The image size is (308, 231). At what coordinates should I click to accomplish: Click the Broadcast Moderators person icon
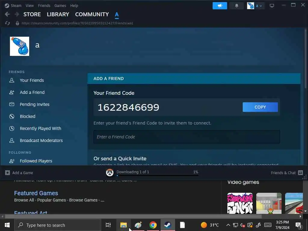pos(12,140)
